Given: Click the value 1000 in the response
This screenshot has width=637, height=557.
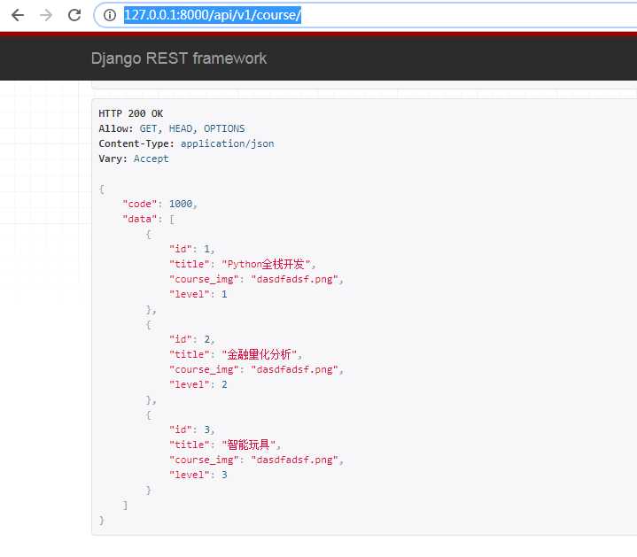Looking at the screenshot, I should [181, 204].
